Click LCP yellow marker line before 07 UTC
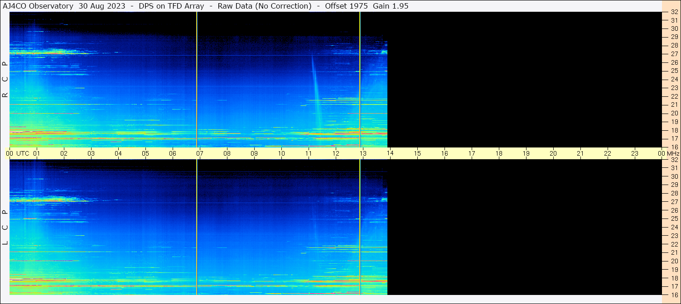 pyautogui.click(x=197, y=227)
